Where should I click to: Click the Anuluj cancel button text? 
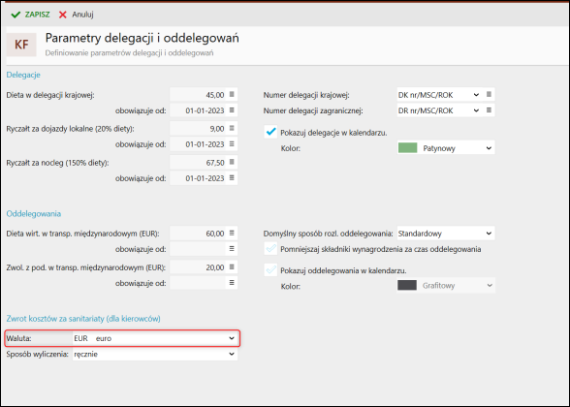click(82, 15)
